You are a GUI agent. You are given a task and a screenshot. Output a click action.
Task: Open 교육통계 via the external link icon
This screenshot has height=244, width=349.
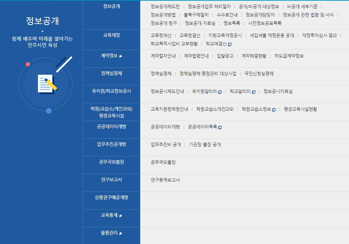tap(120, 216)
